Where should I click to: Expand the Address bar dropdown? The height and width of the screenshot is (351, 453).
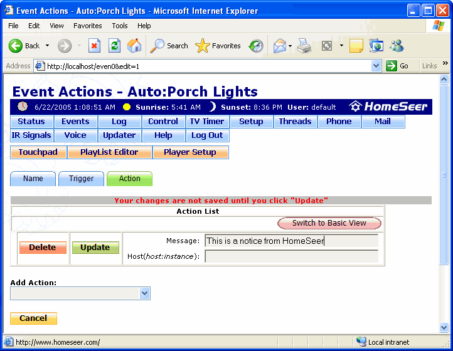376,66
